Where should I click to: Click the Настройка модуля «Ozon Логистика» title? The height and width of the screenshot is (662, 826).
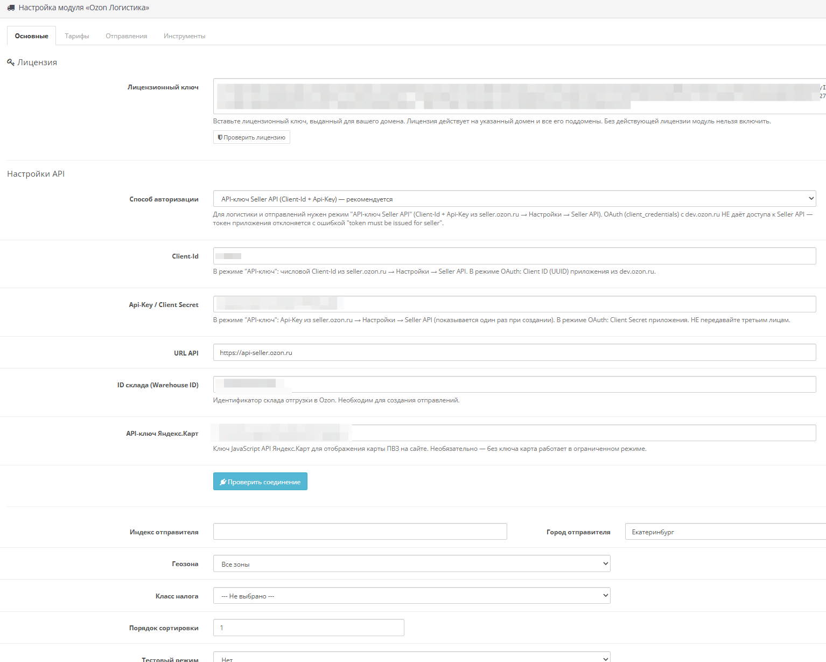click(x=84, y=8)
